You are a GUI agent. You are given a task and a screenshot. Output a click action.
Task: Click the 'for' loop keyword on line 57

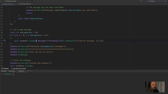tap(12, 35)
